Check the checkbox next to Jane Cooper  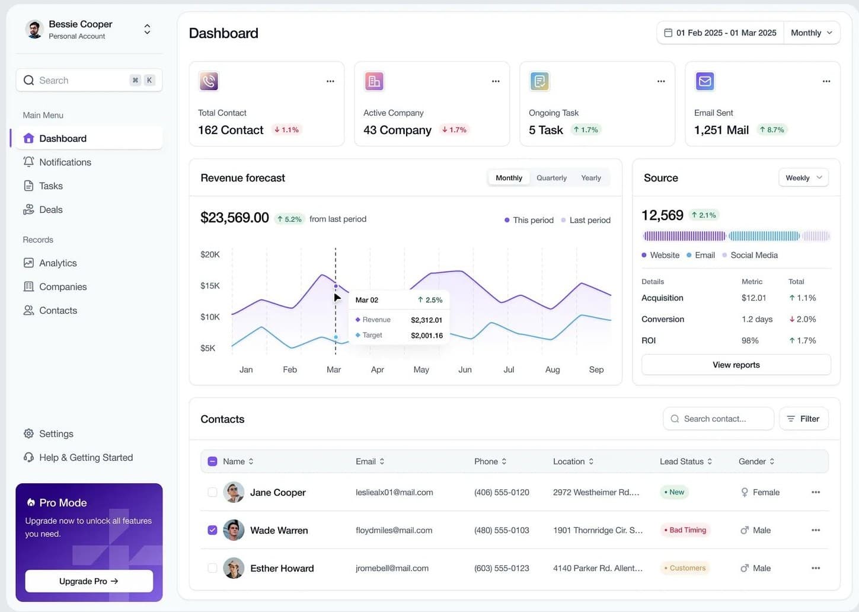[212, 492]
